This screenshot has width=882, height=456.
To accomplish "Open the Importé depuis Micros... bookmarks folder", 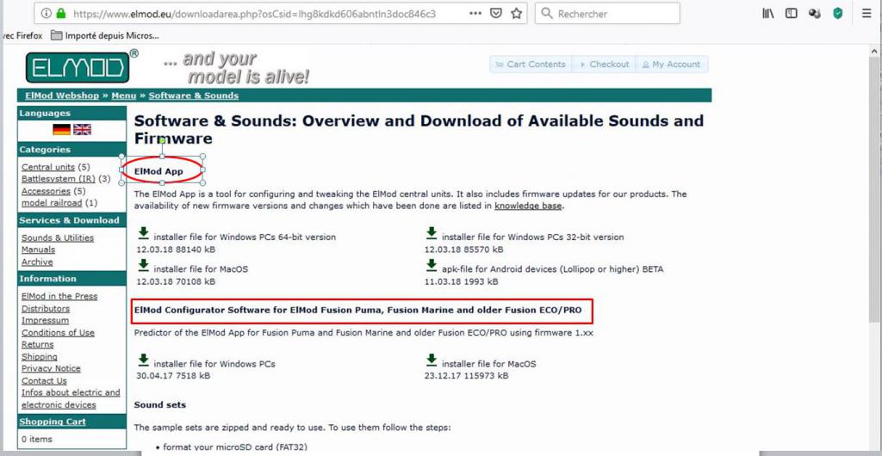I will pos(104,35).
